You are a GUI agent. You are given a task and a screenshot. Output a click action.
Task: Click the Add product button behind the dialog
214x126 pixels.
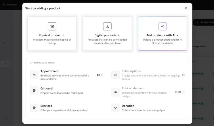(x=203, y=22)
